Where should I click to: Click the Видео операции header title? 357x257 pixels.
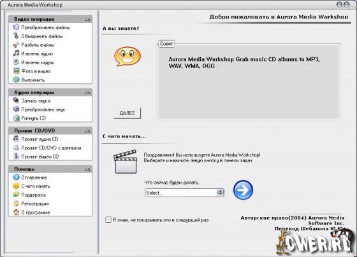point(34,19)
